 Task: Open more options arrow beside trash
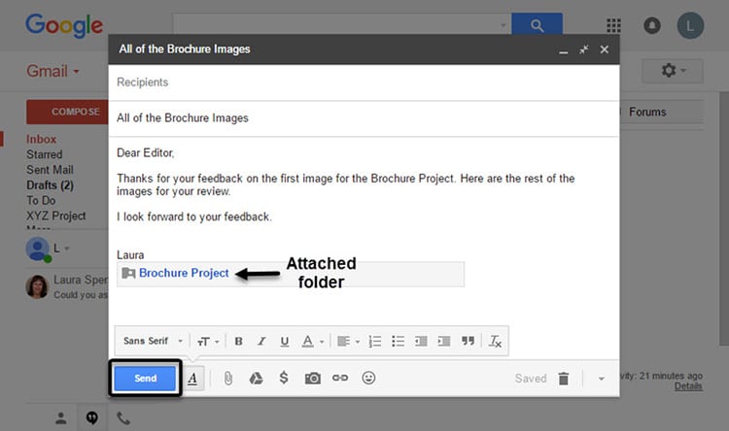(601, 379)
